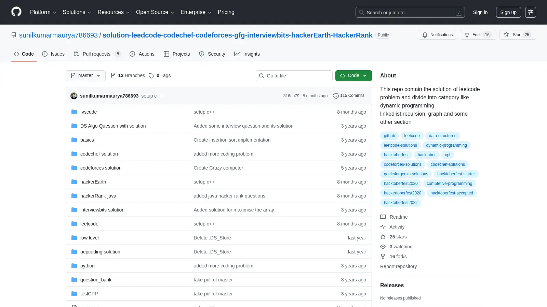
Task: Open the master branch selector
Action: coord(85,76)
